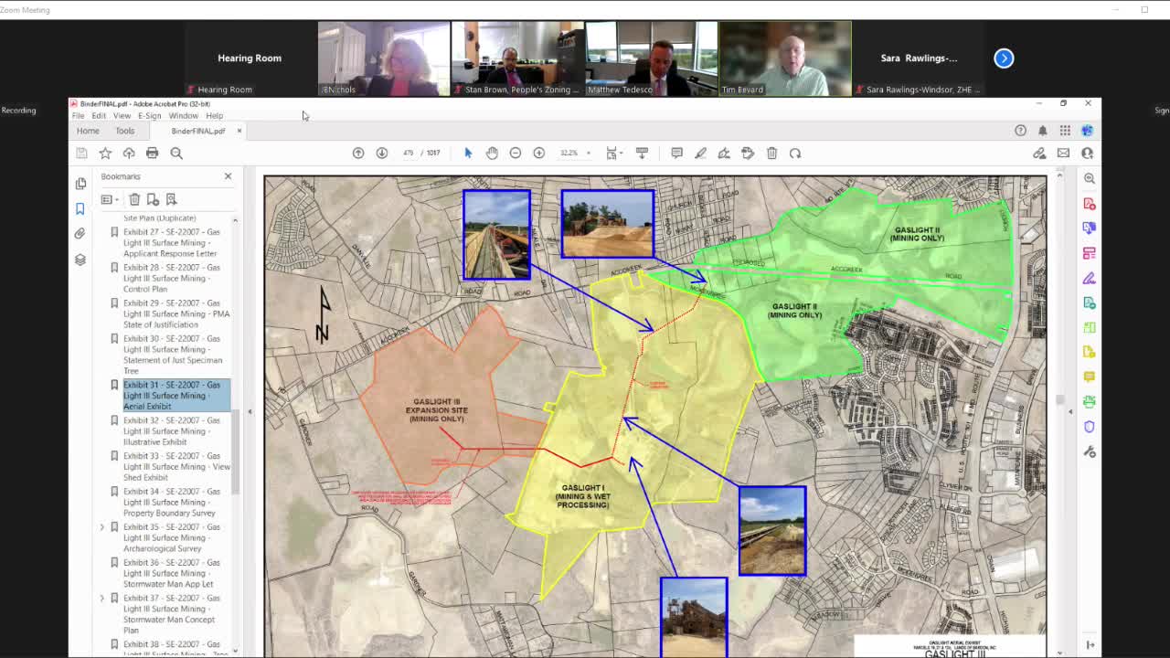
Task: Delete page using trash icon in toolbar
Action: pos(771,154)
